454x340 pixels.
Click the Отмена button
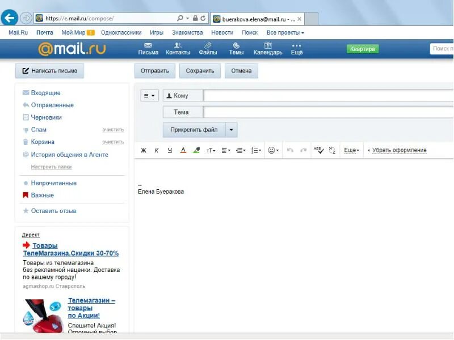point(241,71)
